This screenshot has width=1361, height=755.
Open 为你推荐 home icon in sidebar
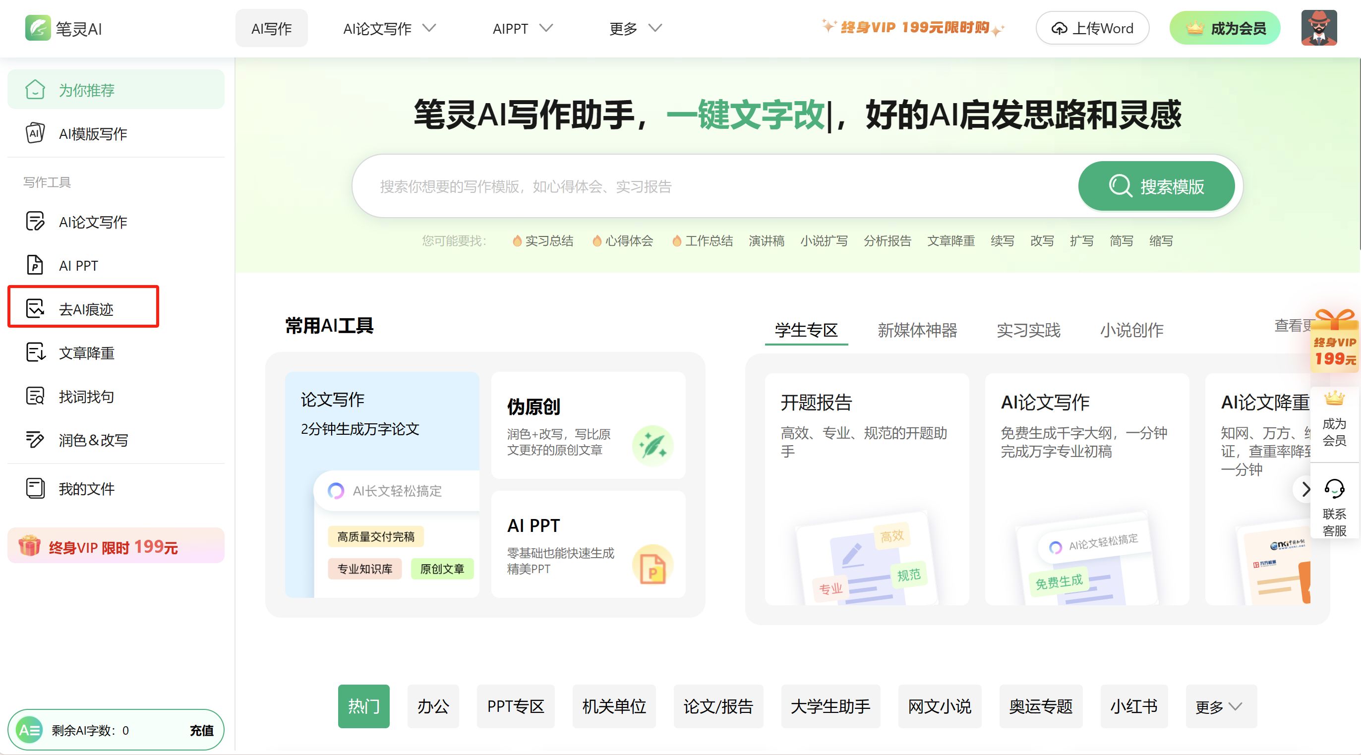35,90
